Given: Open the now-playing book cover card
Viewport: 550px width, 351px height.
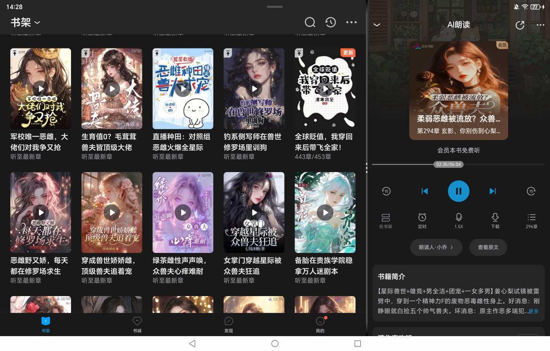Looking at the screenshot, I should 458,90.
